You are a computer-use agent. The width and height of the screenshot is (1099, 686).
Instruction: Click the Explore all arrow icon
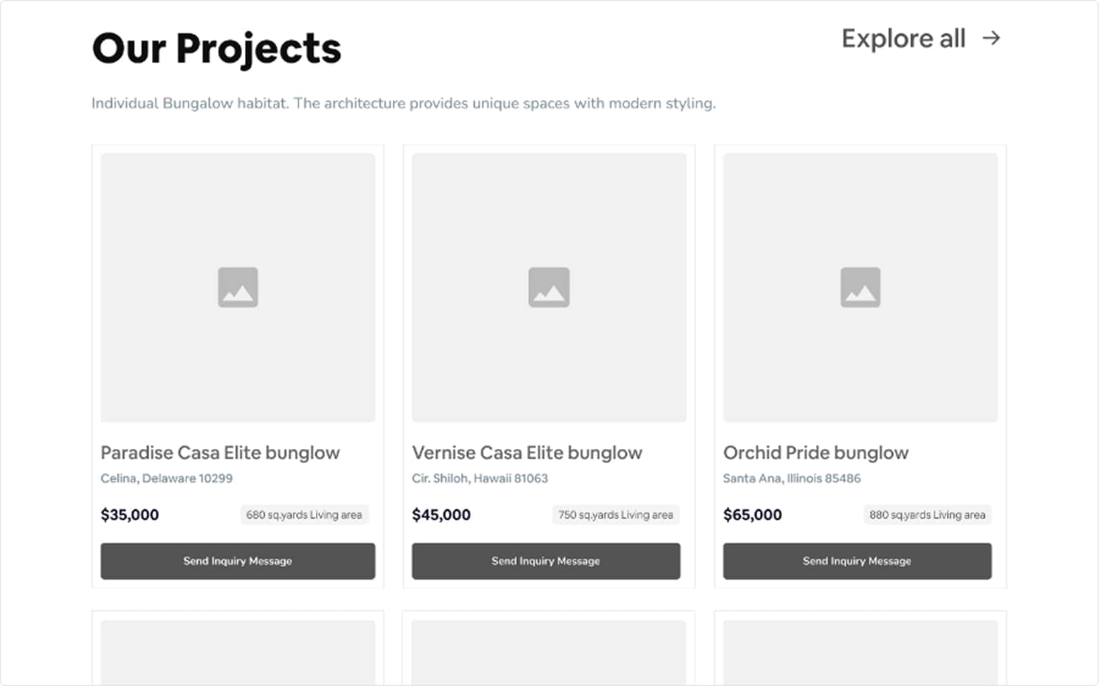tap(991, 38)
